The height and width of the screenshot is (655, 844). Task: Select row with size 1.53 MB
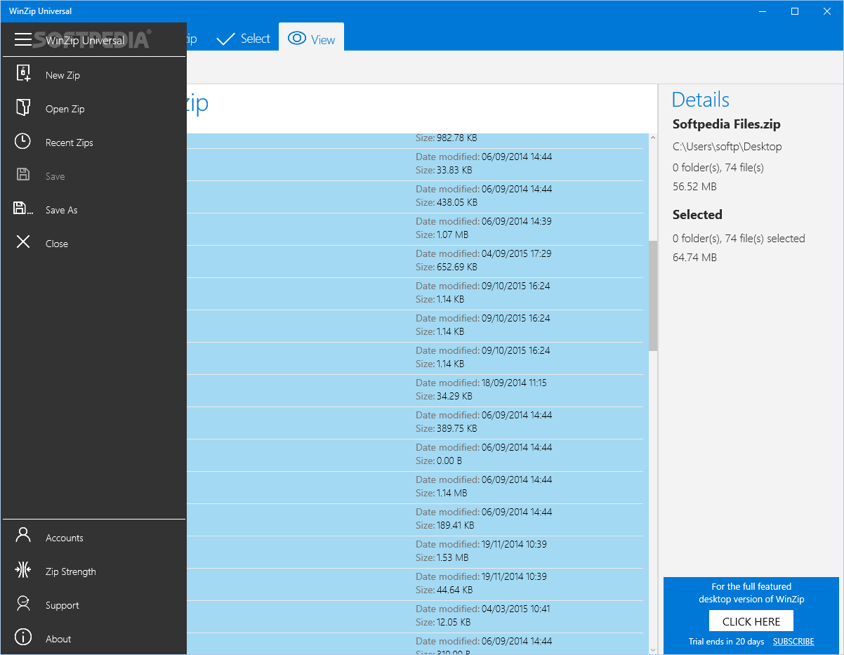415,552
